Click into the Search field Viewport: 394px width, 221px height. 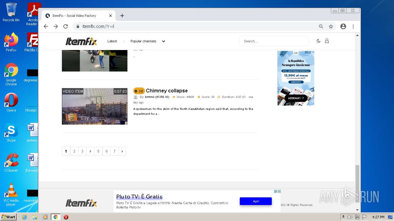tap(274, 41)
